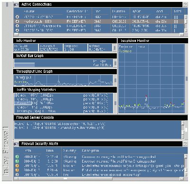Select the highlighted Class 3 traffic shaping row
190x184 pixels.
[x=64, y=103]
